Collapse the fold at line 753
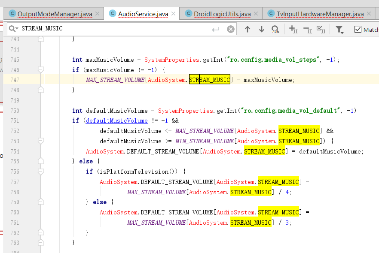 41,141
